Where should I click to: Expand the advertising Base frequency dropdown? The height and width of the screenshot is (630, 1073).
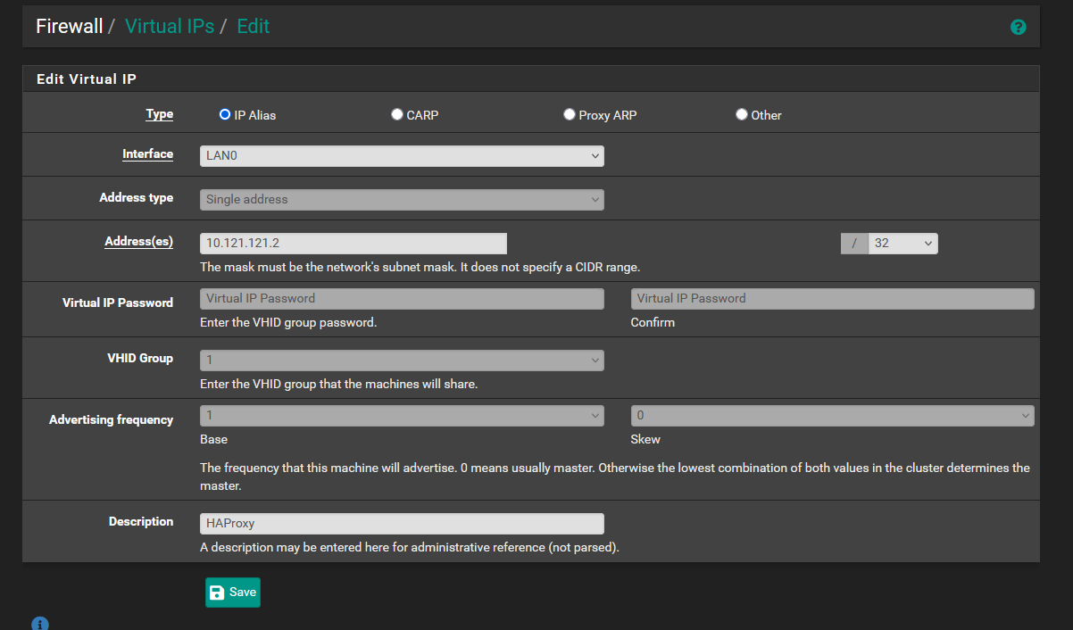402,416
